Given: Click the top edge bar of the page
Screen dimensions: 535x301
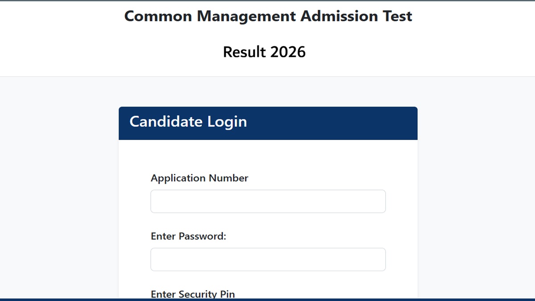Looking at the screenshot, I should pyautogui.click(x=267, y=1).
